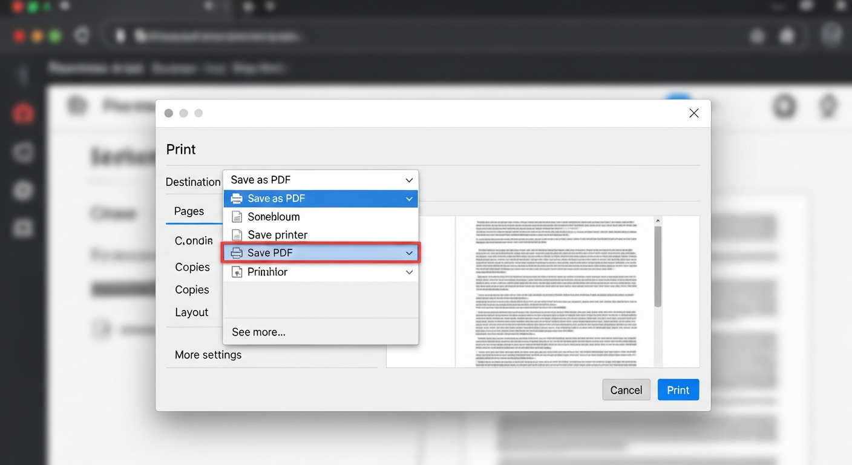
Task: Expand the Destination Save as PDF dropdown
Action: pos(321,180)
